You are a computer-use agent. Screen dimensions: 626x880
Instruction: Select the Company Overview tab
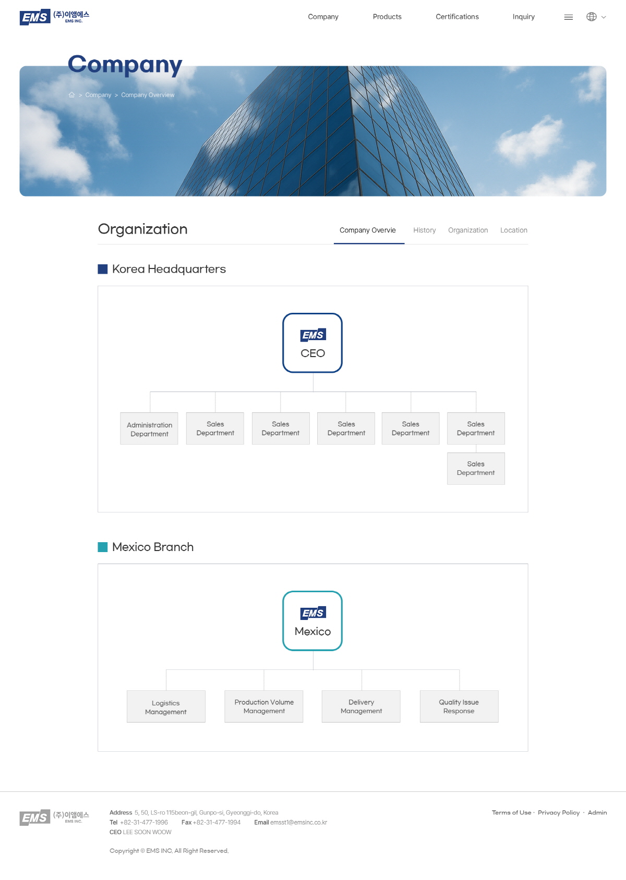(x=368, y=230)
